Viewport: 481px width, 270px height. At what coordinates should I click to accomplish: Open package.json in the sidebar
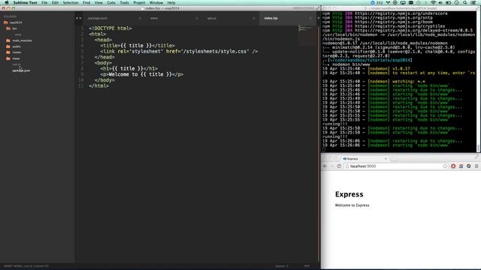click(x=21, y=70)
